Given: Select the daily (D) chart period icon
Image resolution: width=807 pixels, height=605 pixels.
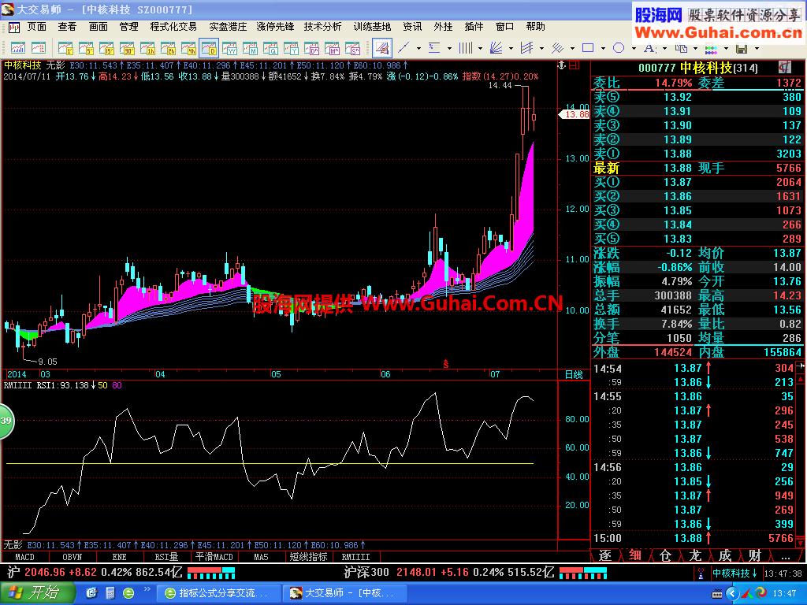Looking at the screenshot, I should tap(209, 48).
